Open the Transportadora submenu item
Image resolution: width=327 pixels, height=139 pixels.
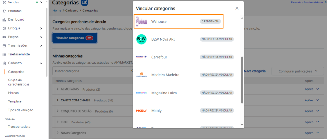tap(19, 127)
